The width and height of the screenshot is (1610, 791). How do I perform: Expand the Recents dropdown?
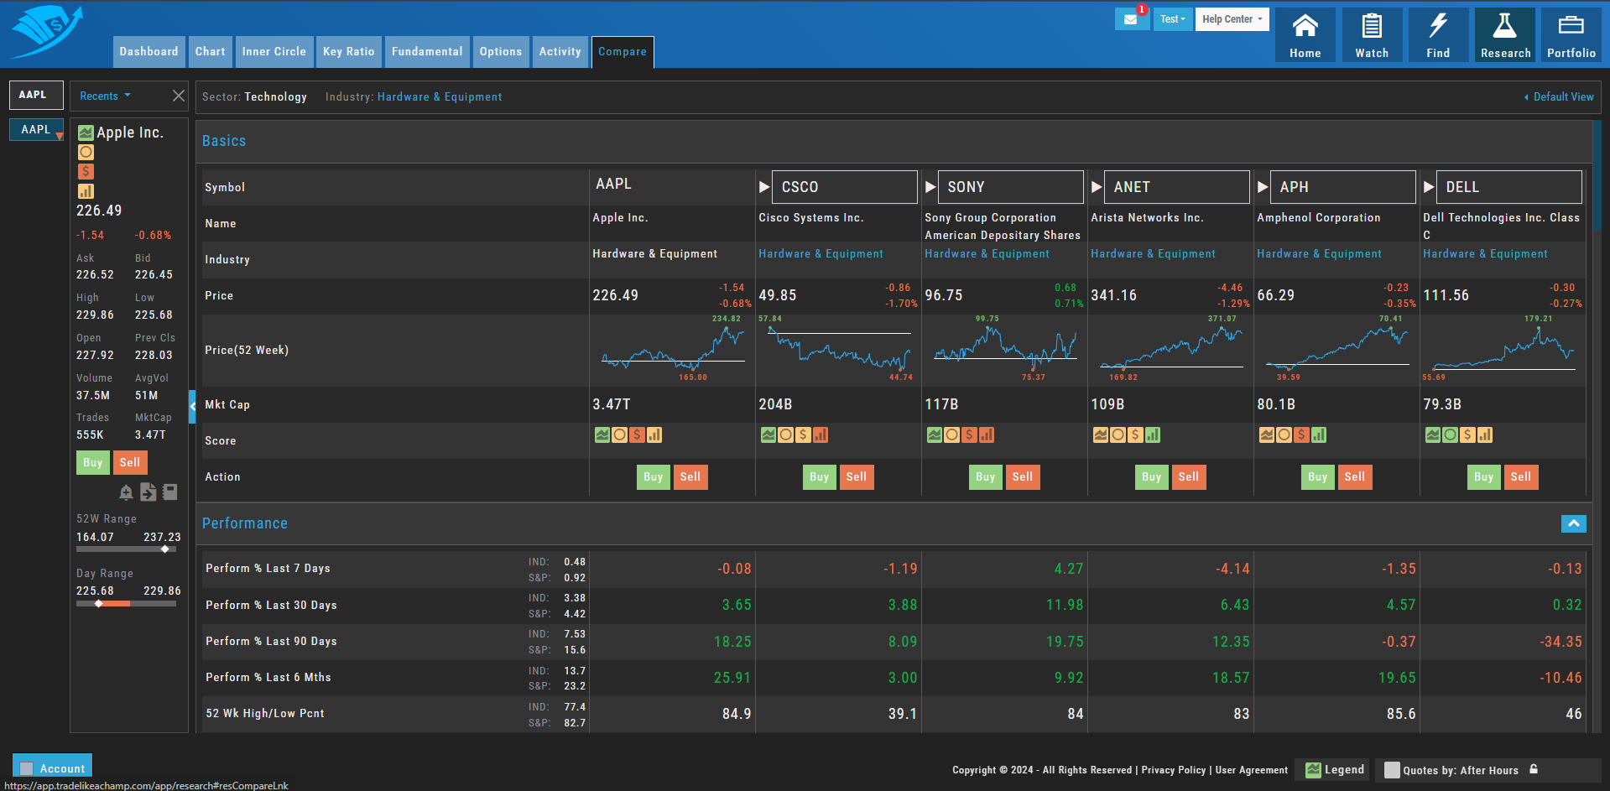point(105,96)
